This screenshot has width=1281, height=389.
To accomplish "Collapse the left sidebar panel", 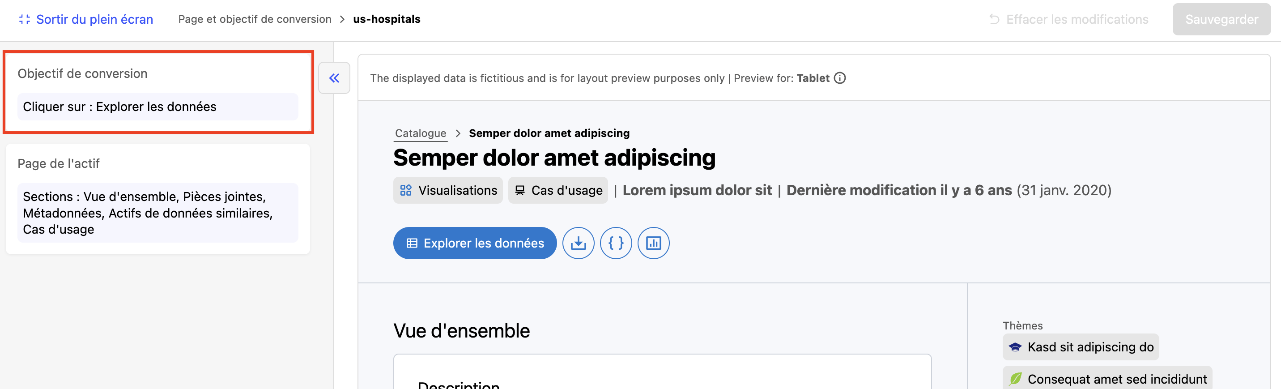I will tap(334, 78).
